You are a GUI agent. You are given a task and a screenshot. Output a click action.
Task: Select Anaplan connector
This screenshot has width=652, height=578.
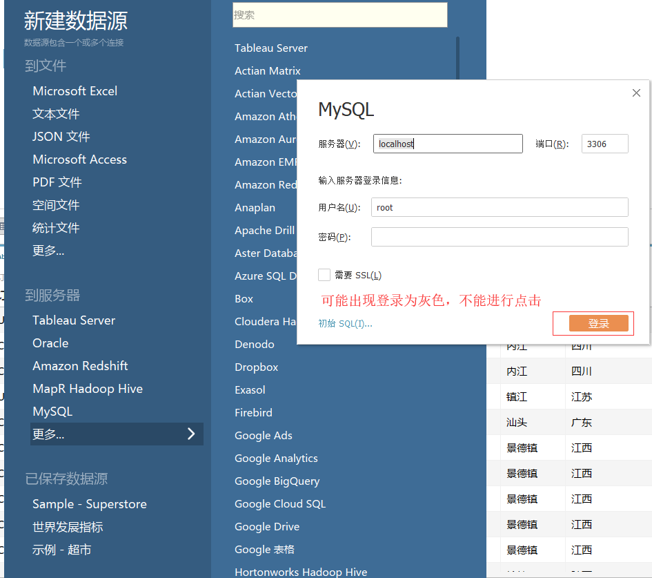click(x=255, y=208)
